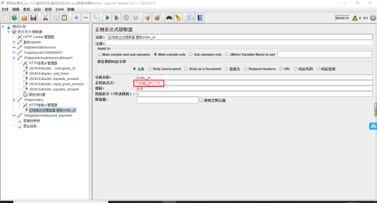Open the 帮助 menu
The image size is (377, 203).
click(x=71, y=9)
